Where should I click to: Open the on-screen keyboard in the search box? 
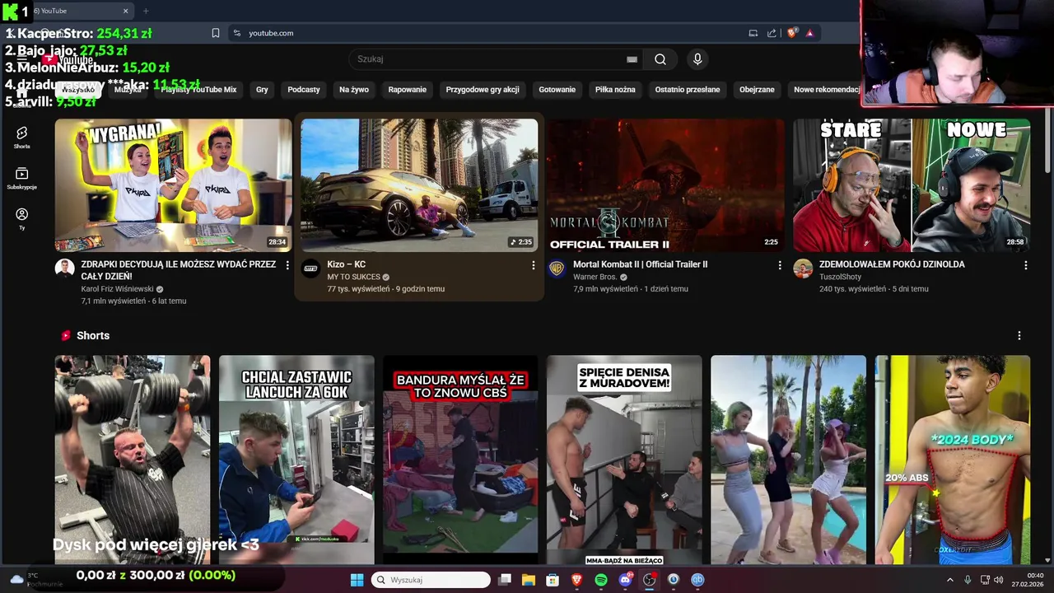click(632, 59)
